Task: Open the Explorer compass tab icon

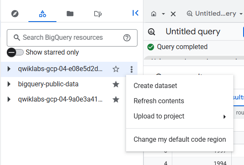Action: click(x=15, y=14)
